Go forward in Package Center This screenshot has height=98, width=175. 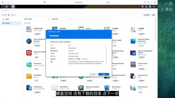[5, 15]
